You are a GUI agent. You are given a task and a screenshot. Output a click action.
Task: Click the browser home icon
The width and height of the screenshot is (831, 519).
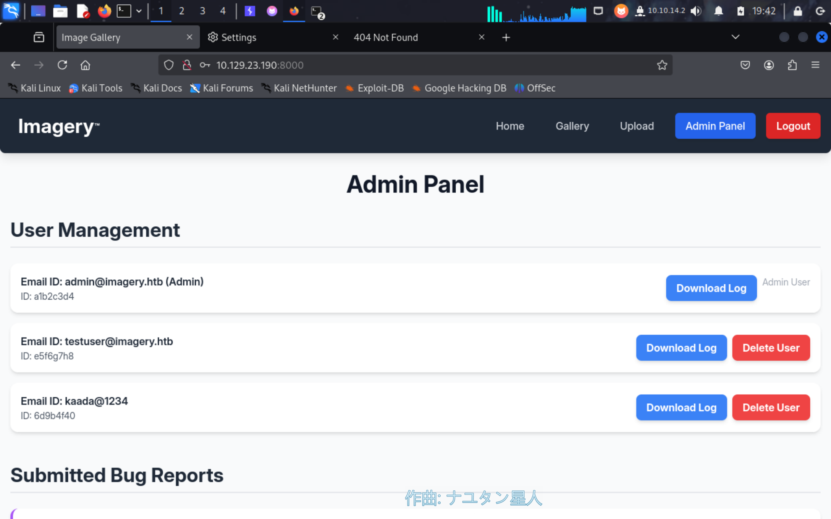tap(85, 65)
